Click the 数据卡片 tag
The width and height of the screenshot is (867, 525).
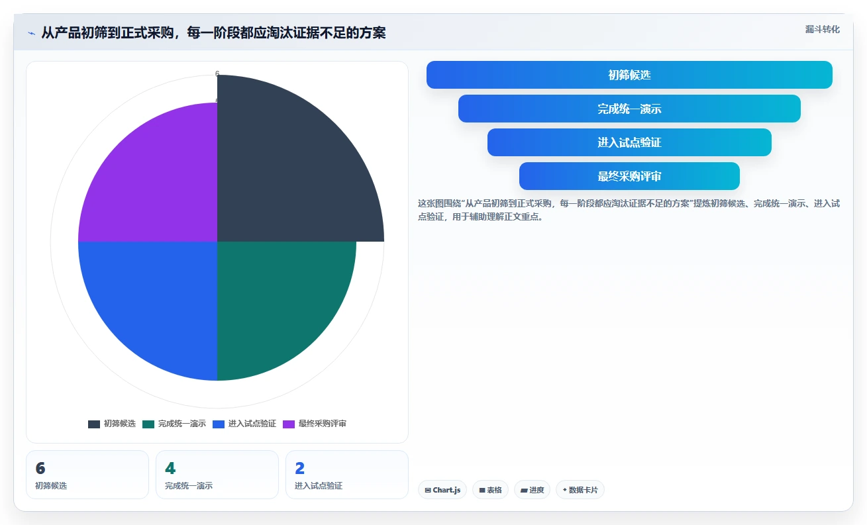pos(580,490)
